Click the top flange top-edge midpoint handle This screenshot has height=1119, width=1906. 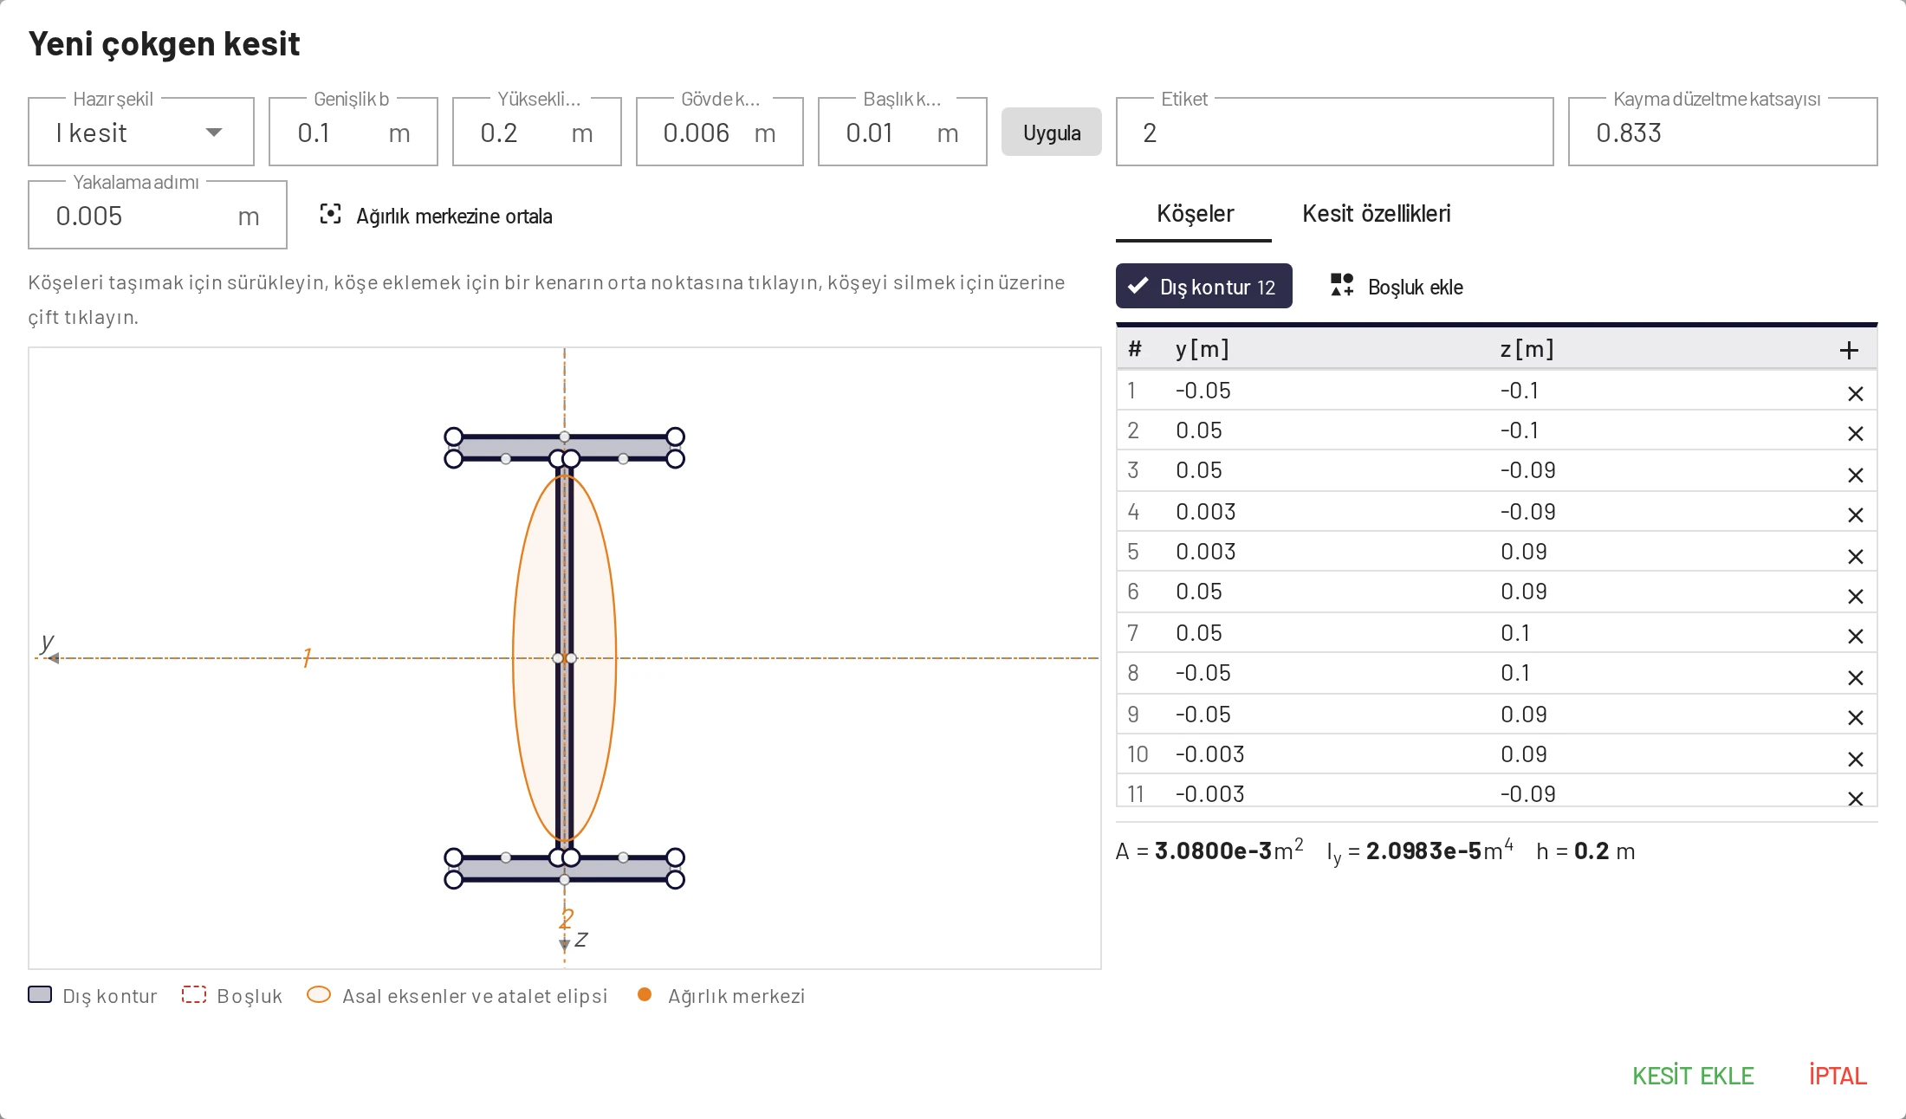click(x=565, y=437)
